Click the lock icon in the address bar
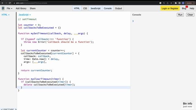This screenshot has height=110, width=196. (x=14, y=3)
